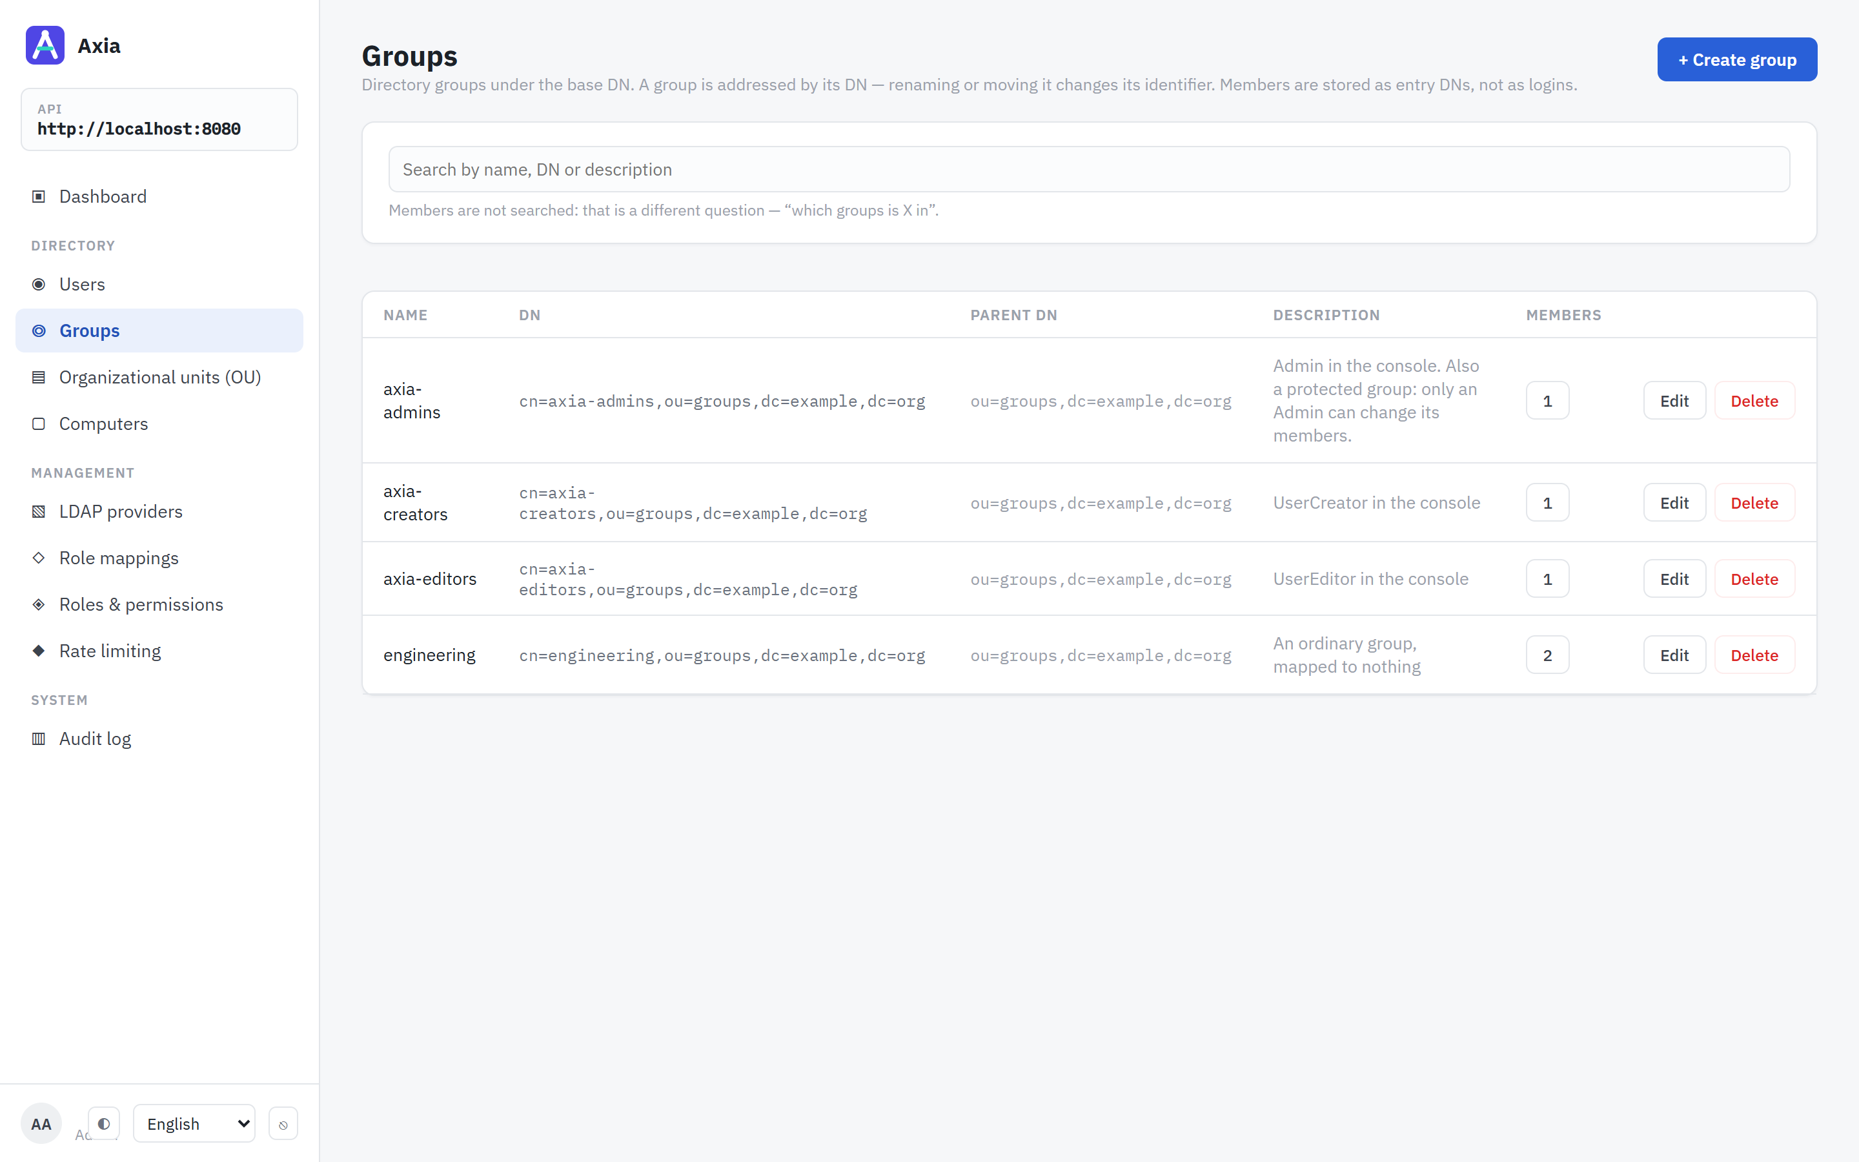Click the MEMBERS column header
The width and height of the screenshot is (1859, 1162).
pos(1563,315)
